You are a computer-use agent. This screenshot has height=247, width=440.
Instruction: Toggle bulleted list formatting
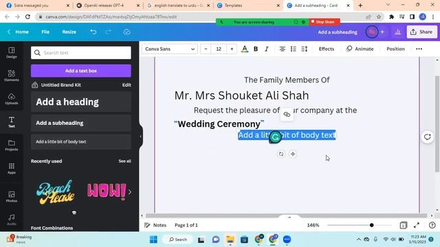pyautogui.click(x=294, y=49)
